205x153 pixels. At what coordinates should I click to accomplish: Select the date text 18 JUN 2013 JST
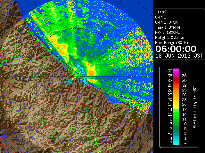(x=179, y=56)
